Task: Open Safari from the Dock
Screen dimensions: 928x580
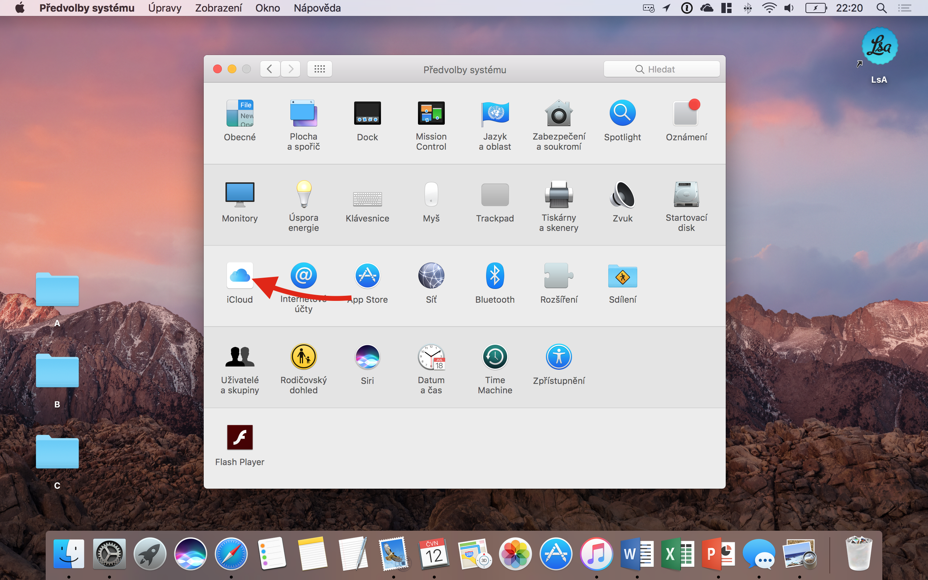Action: (x=231, y=554)
